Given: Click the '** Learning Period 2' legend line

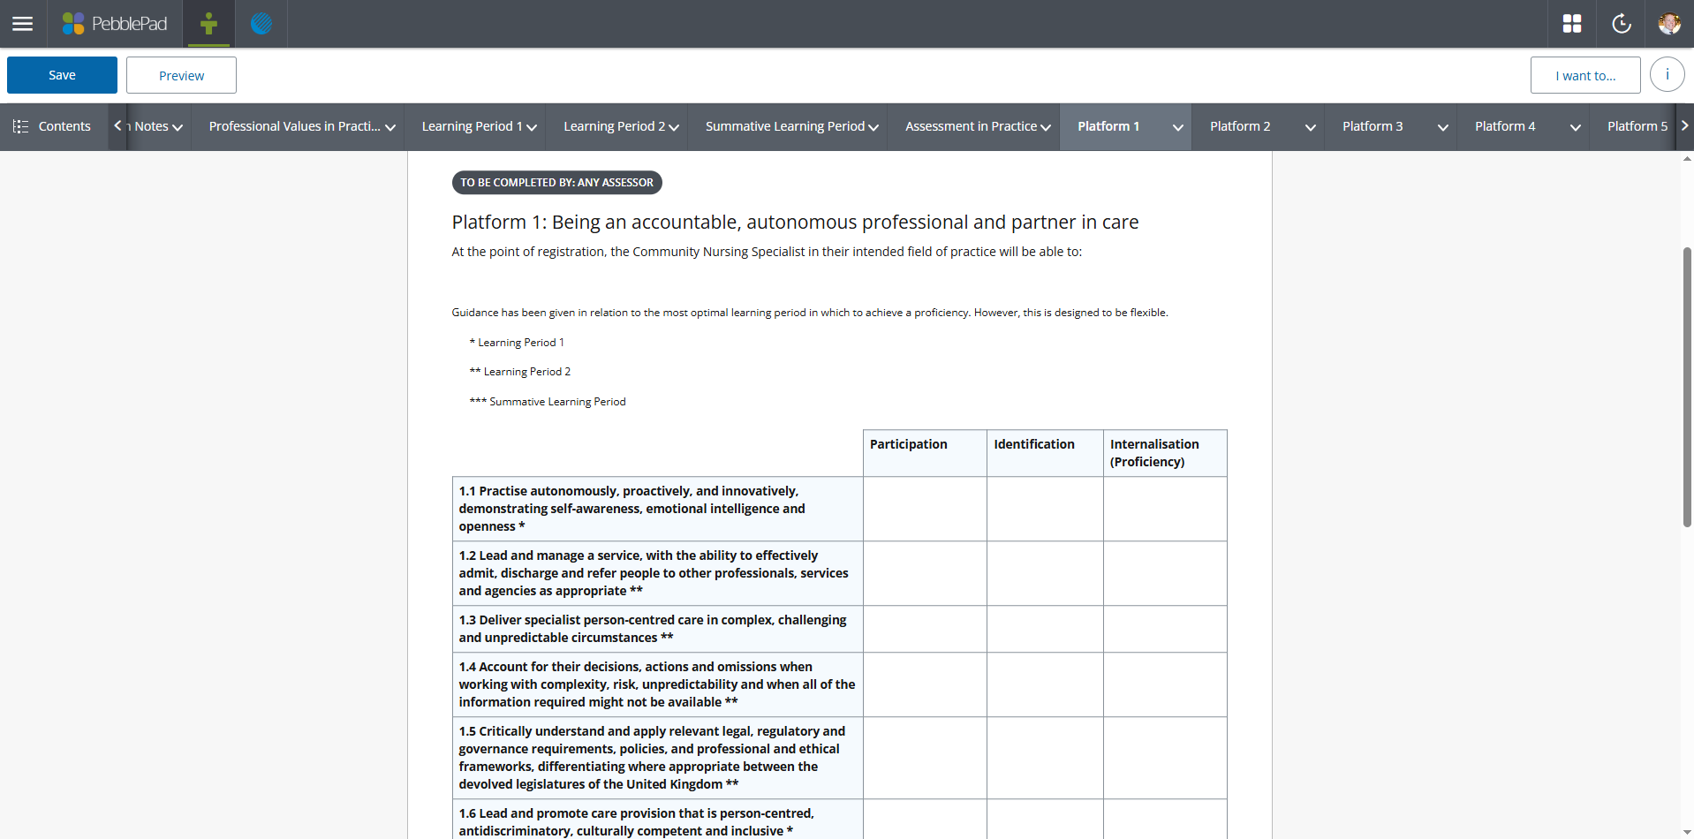Looking at the screenshot, I should (520, 372).
